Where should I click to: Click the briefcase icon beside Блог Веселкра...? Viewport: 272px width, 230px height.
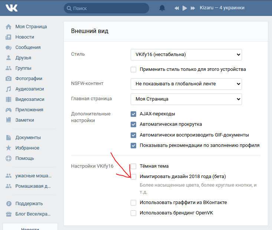click(9, 214)
